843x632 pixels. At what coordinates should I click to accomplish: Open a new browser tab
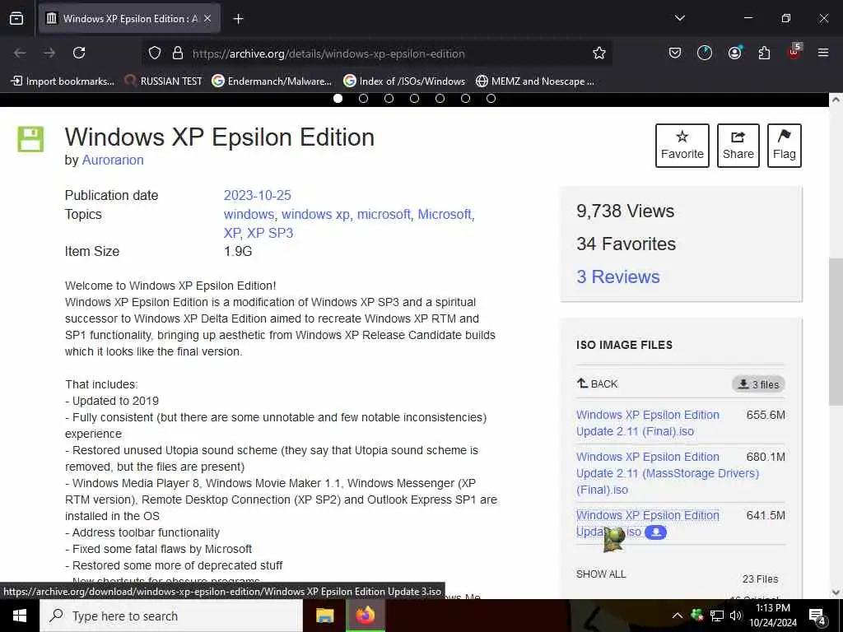click(x=238, y=19)
